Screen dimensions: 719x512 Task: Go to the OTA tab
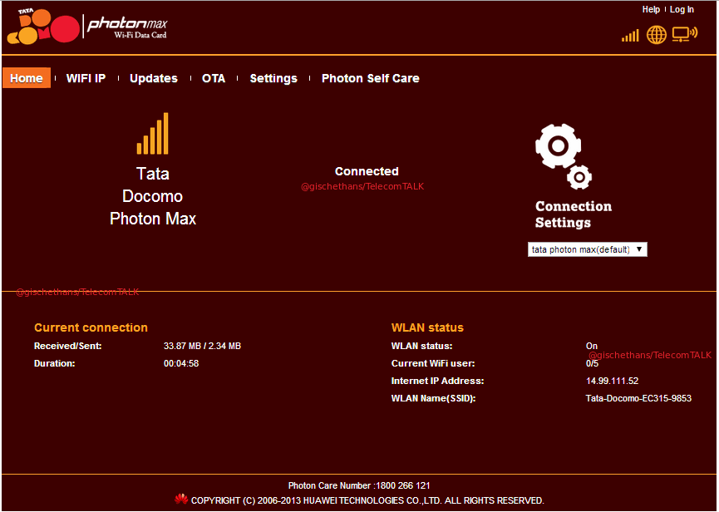coord(214,78)
